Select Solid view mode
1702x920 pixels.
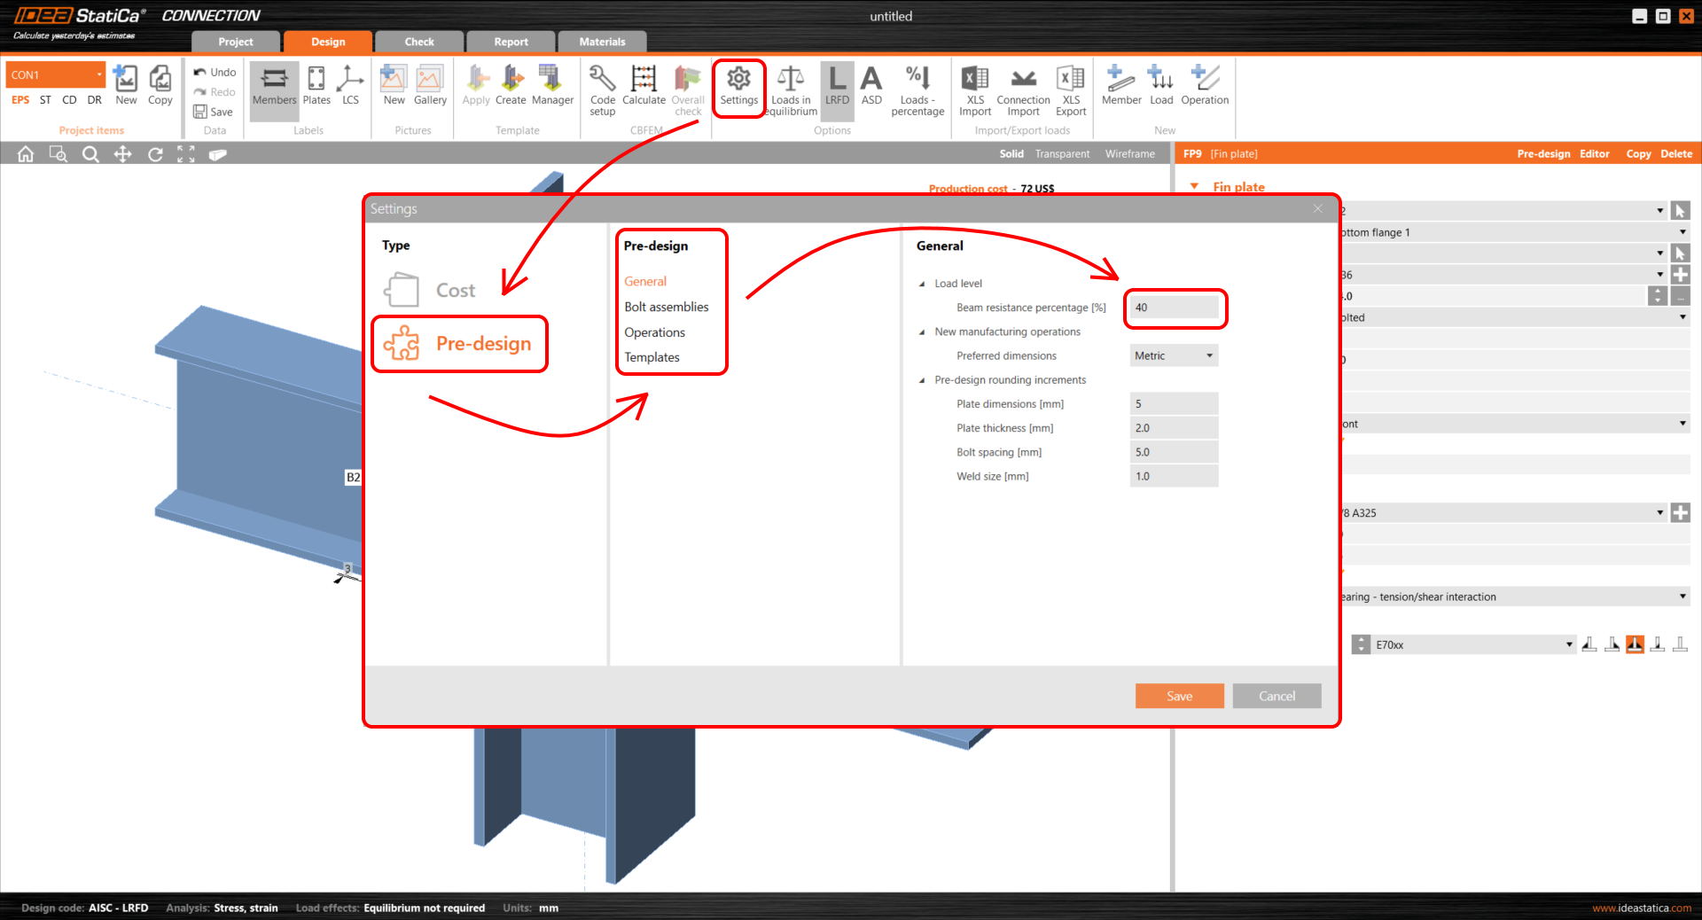click(x=1011, y=154)
